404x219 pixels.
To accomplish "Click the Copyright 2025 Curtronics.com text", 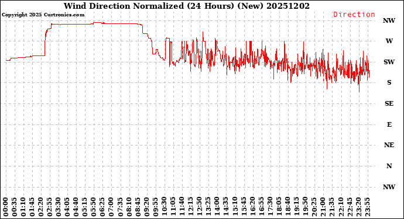I will 43,15.
